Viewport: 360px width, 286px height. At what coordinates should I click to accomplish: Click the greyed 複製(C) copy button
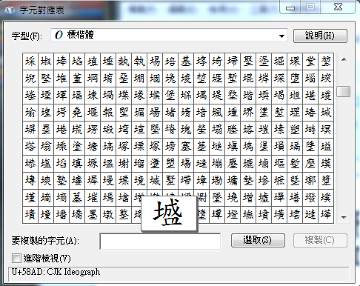click(320, 240)
